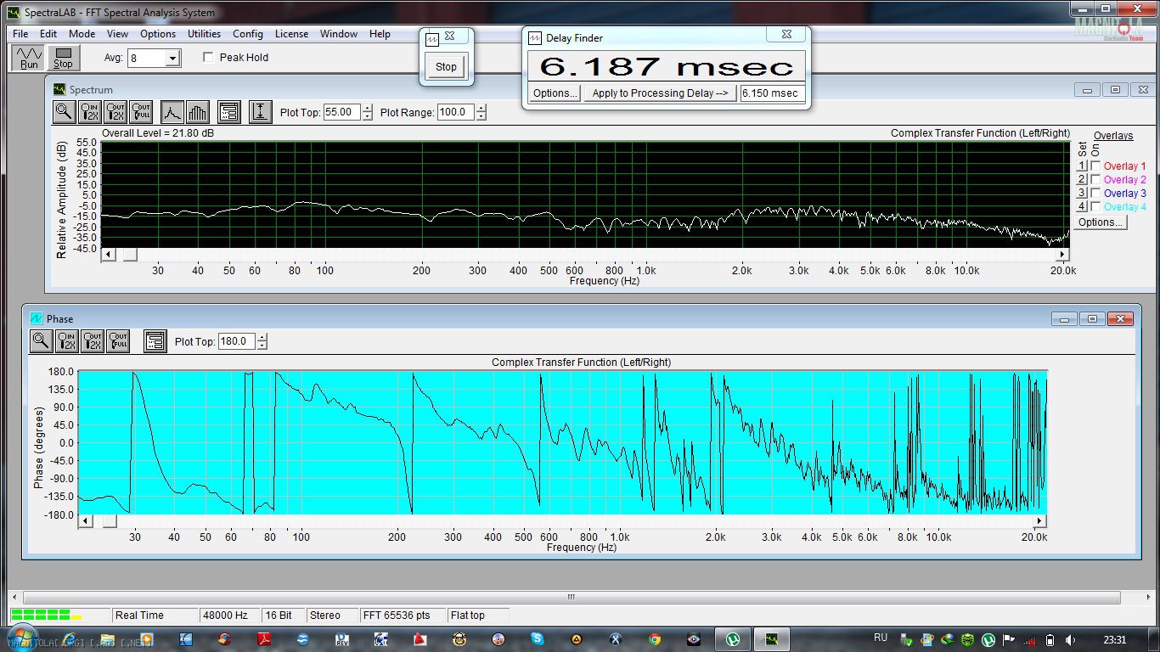The image size is (1160, 652).
Task: Enable Overlay 3 checkbox
Action: point(1095,194)
